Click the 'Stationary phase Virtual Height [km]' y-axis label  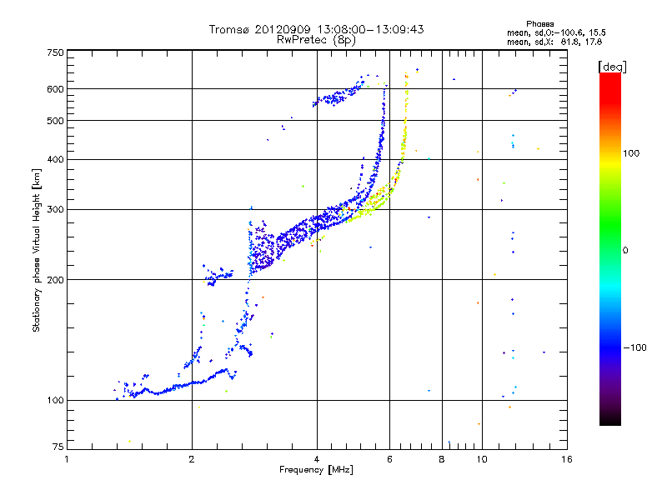pyautogui.click(x=37, y=250)
